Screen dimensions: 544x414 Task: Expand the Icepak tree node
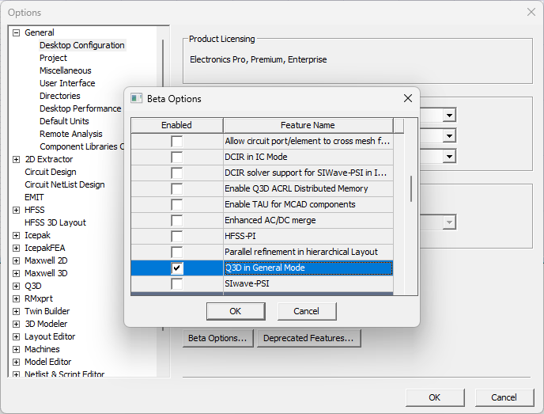(x=16, y=235)
